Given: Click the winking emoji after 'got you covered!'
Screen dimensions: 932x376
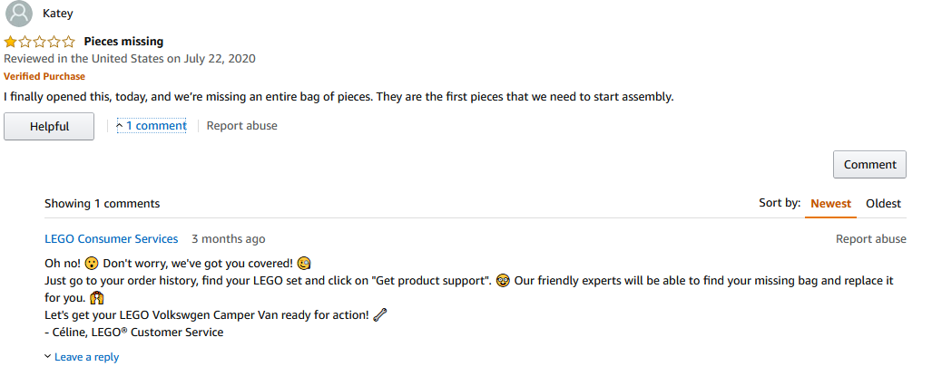Looking at the screenshot, I should (x=304, y=263).
